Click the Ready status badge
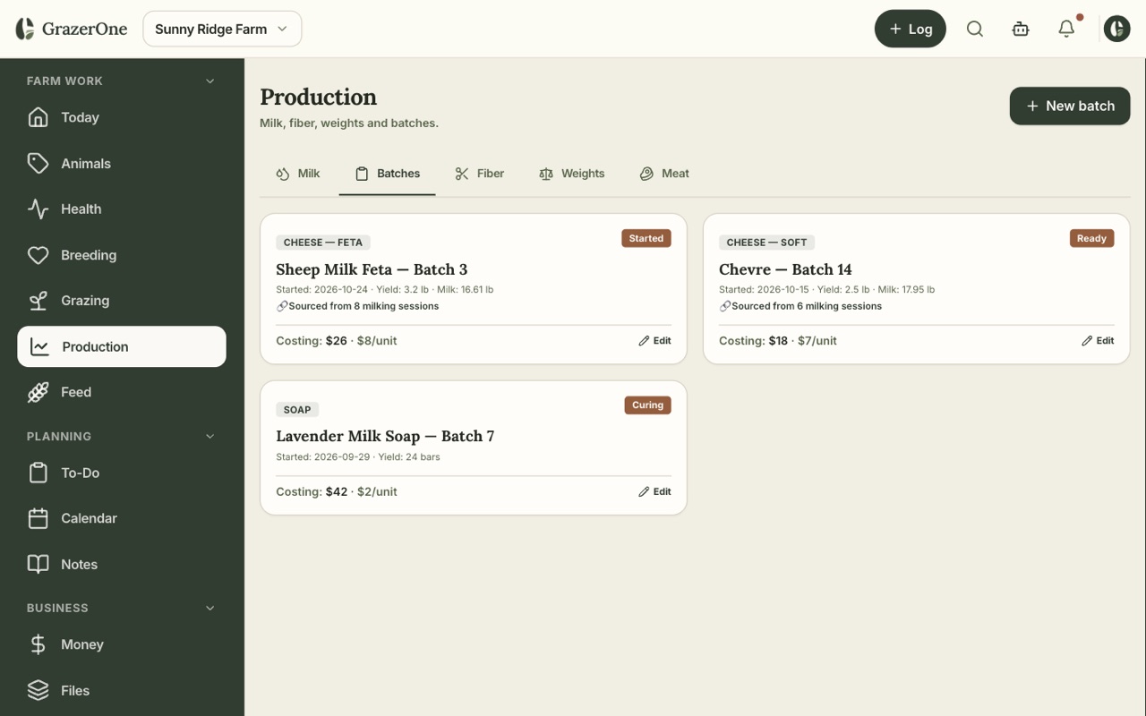The width and height of the screenshot is (1146, 716). tap(1091, 239)
